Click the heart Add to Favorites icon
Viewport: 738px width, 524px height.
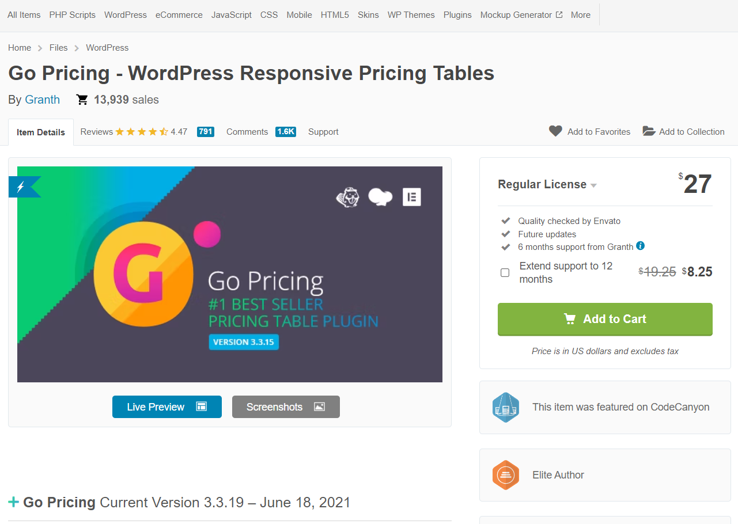click(555, 131)
